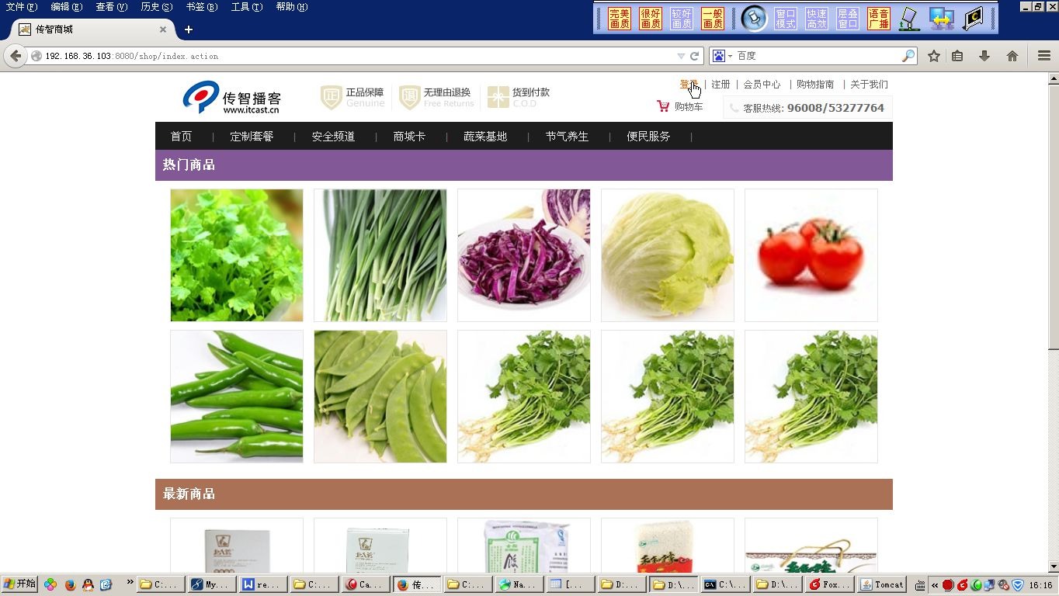The height and width of the screenshot is (596, 1059).
Task: Open the 帮助 menu
Action: tap(291, 7)
